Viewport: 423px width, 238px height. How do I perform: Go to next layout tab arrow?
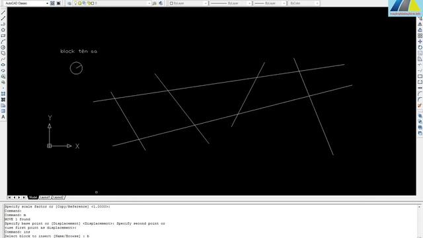pyautogui.click(x=19, y=198)
